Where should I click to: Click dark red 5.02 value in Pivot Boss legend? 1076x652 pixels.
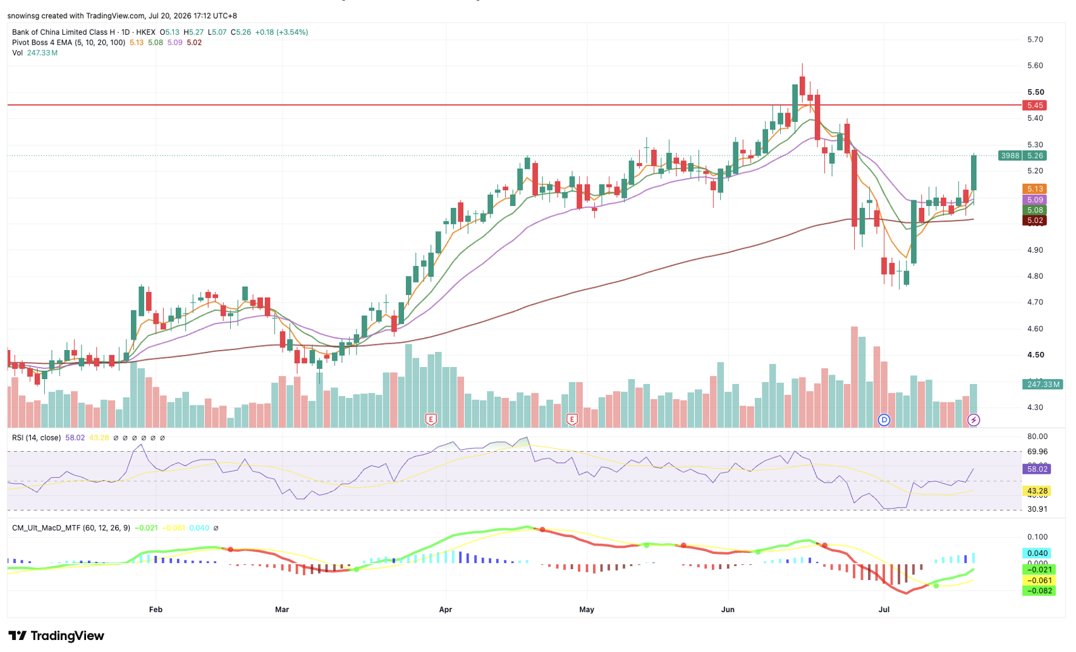194,42
